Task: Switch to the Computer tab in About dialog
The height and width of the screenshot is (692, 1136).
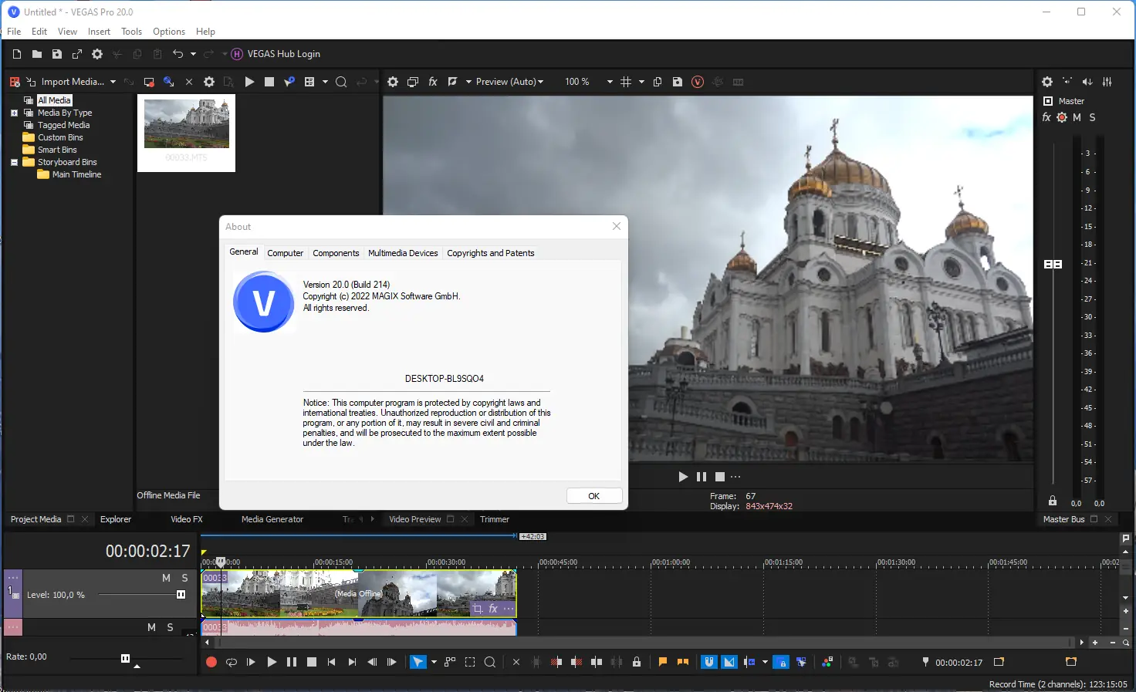Action: coord(285,253)
